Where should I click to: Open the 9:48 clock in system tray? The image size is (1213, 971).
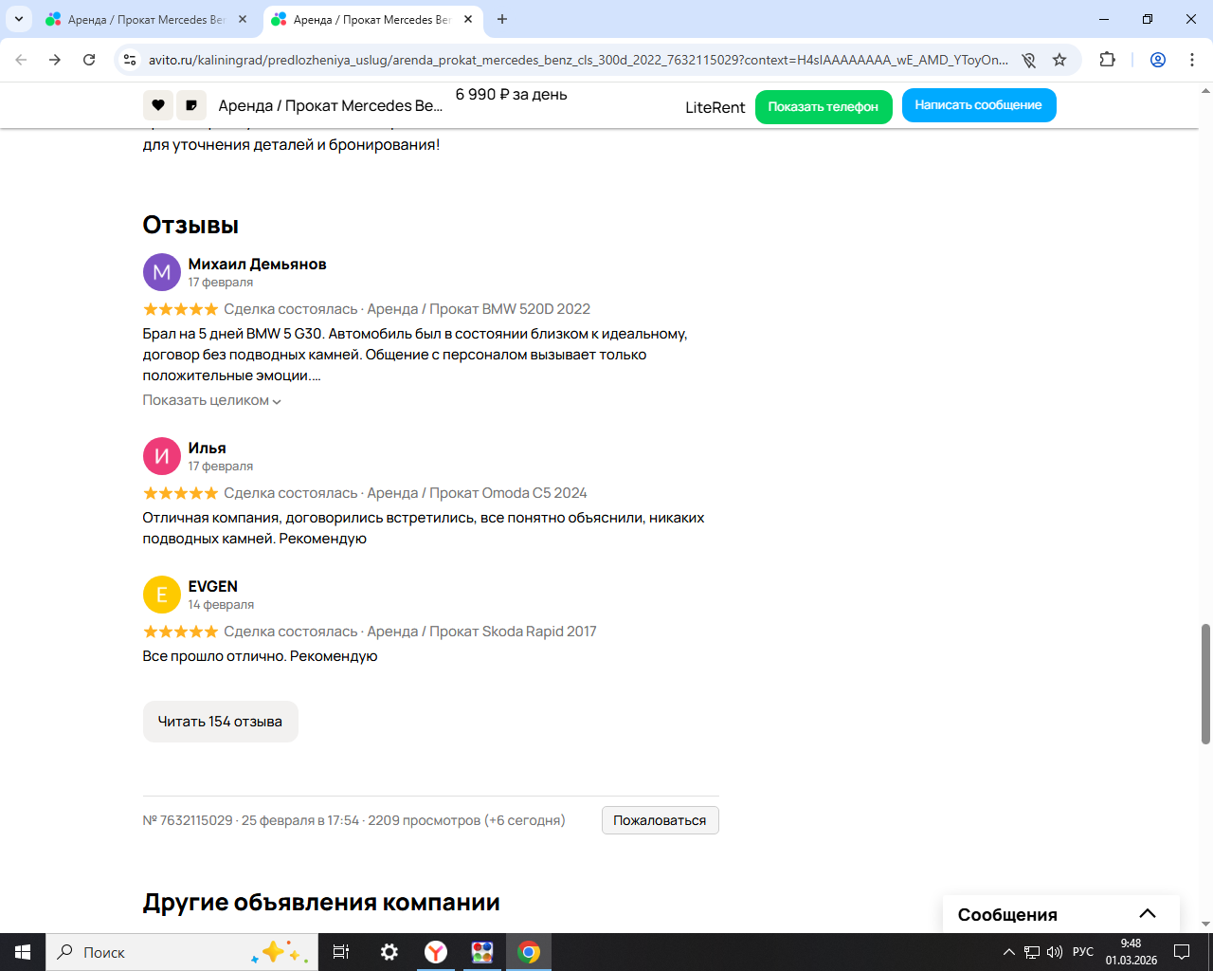click(1131, 952)
